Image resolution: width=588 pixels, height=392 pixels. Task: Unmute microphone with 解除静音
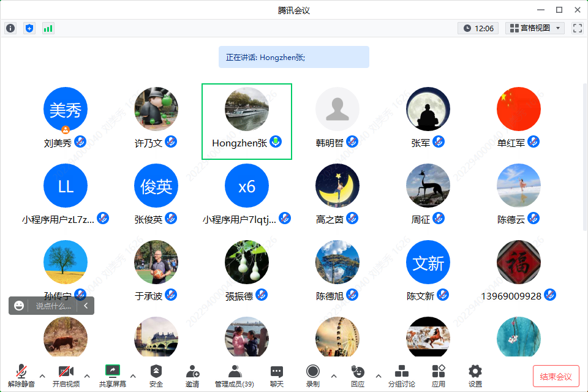coord(21,375)
